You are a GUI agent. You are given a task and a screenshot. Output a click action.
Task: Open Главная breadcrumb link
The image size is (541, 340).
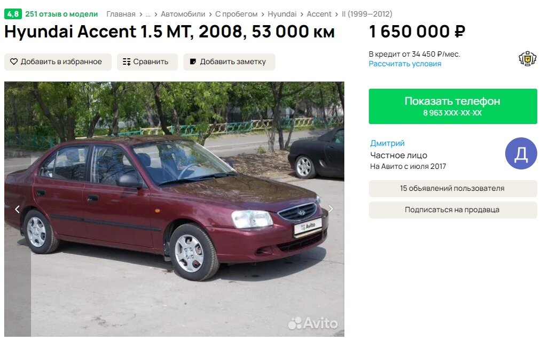pos(121,14)
